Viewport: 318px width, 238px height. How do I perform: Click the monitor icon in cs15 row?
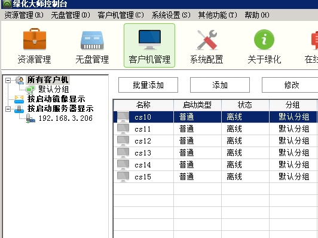tap(123, 177)
